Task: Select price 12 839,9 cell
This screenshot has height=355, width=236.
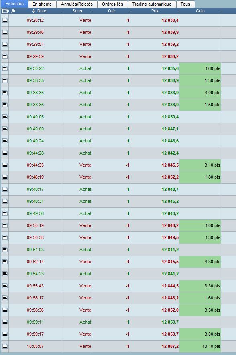Action: pos(155,32)
